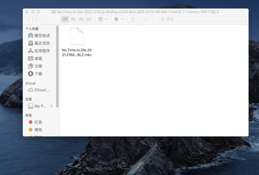Click the share toolbar icon

(133, 19)
